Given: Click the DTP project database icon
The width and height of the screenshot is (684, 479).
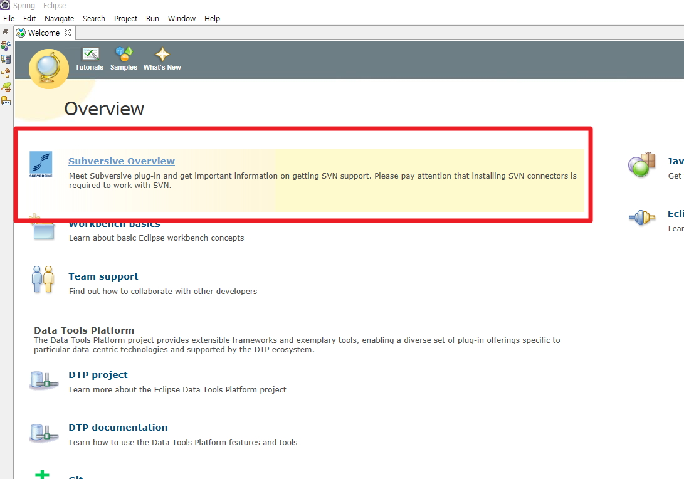Looking at the screenshot, I should coord(44,380).
